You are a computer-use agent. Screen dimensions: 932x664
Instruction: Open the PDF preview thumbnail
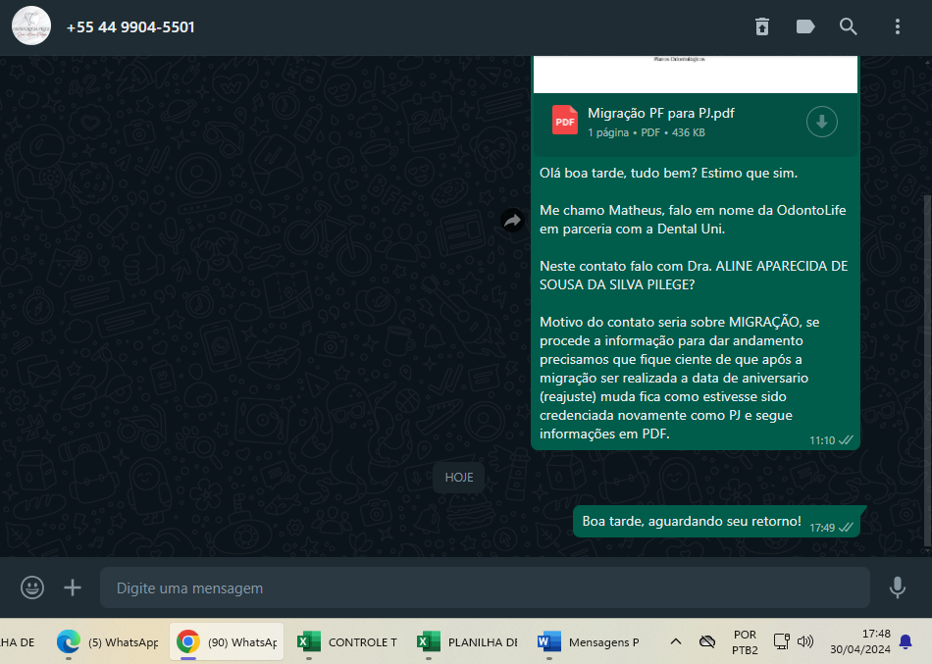click(x=696, y=75)
